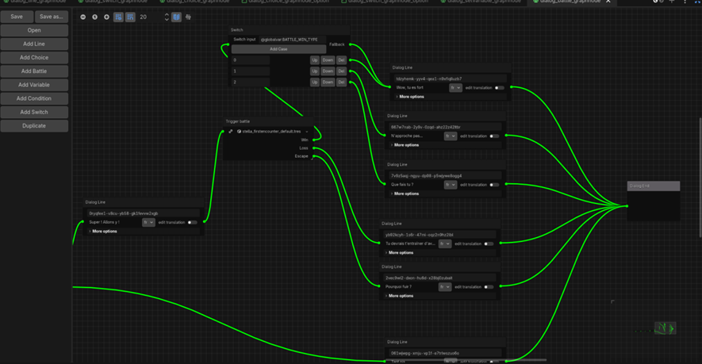
Task: Switch on edit translation for 'Super ! Allons-y !'
Action: (192, 223)
